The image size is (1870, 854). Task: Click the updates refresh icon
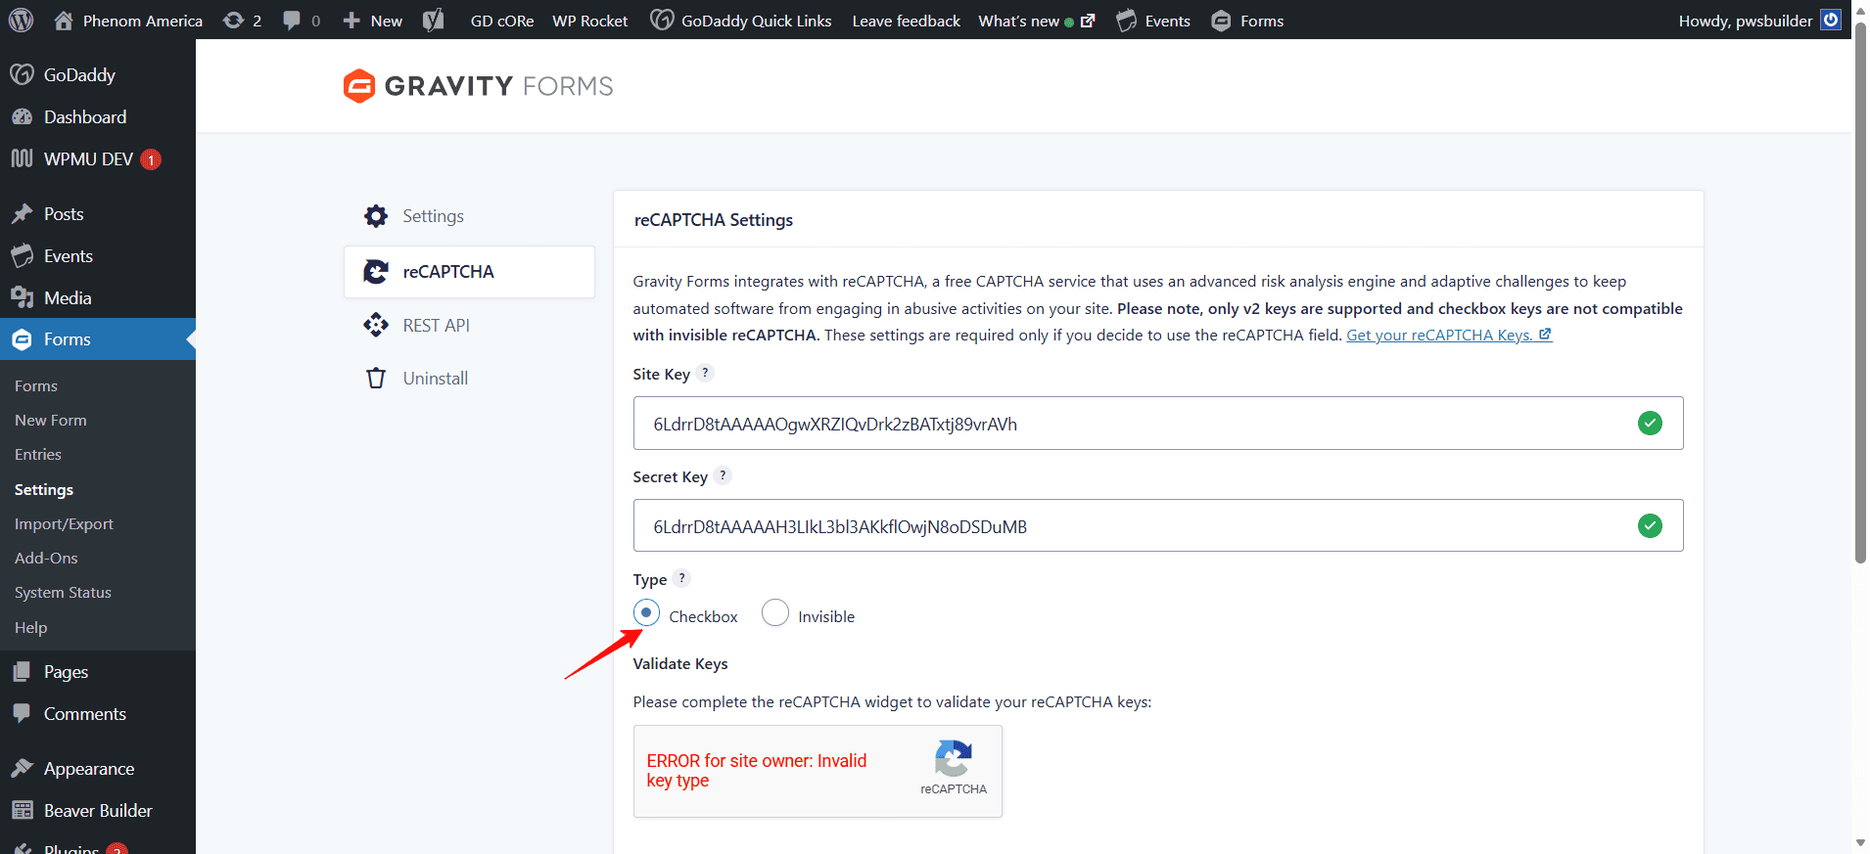point(233,21)
